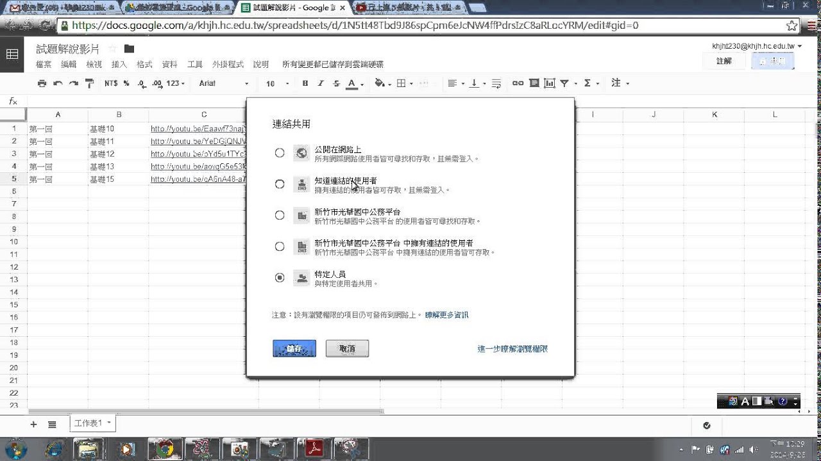Viewport: 821px width, 461px height.
Task: Open the more number formats 123 dropdown
Action: (176, 83)
